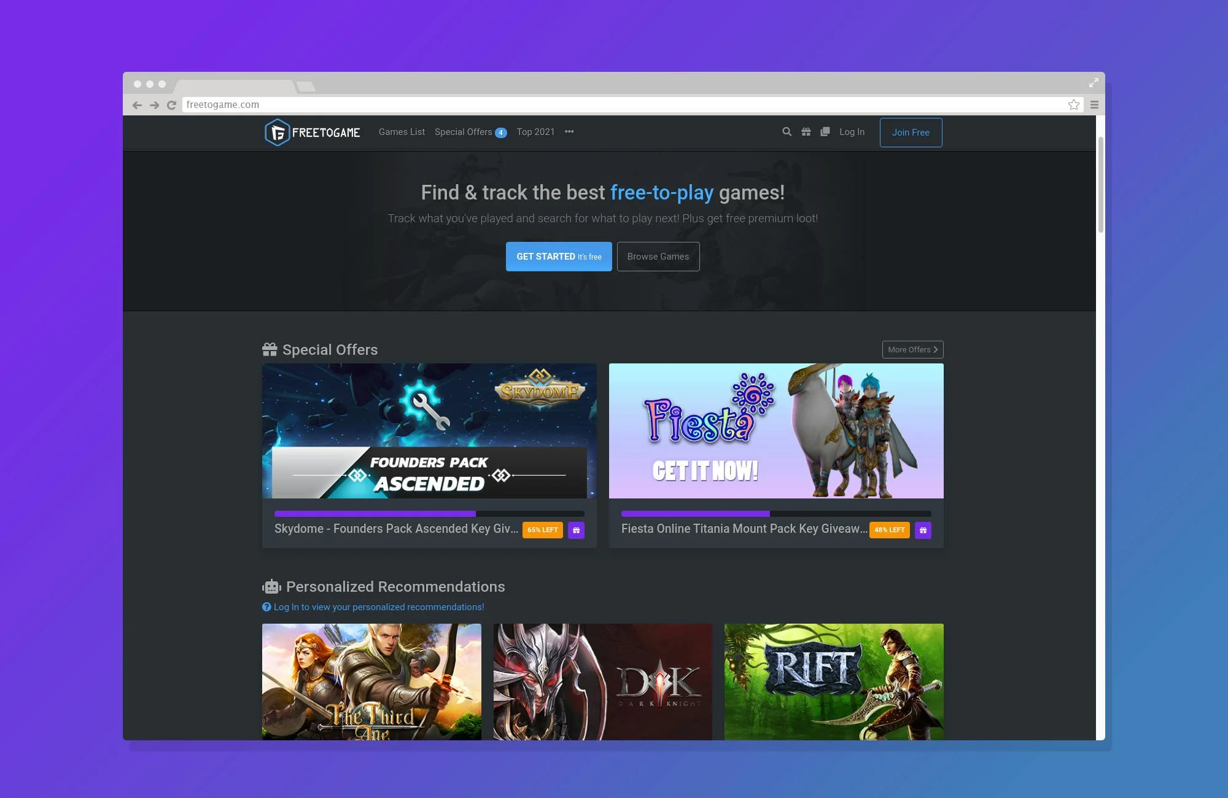Click the Special Offers count badge 4
Image resolution: width=1228 pixels, height=798 pixels.
pyautogui.click(x=501, y=133)
